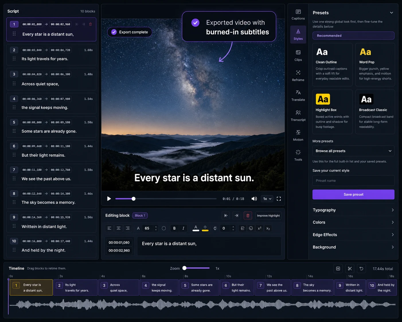Click the video playback progress bar
The width and height of the screenshot is (402, 322).
pos(166,199)
